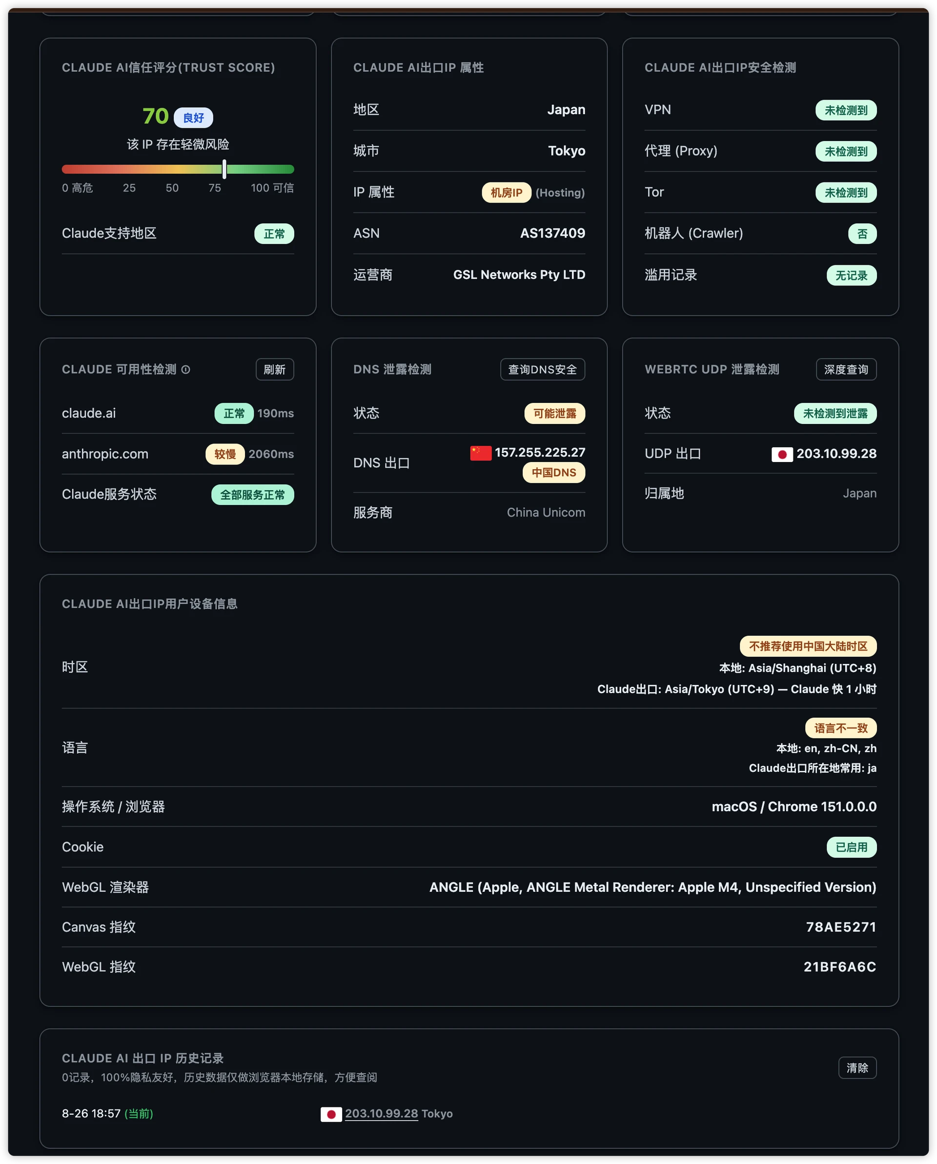Click the 归属地 value Japan in WebRTC card
The height and width of the screenshot is (1164, 937).
[859, 494]
